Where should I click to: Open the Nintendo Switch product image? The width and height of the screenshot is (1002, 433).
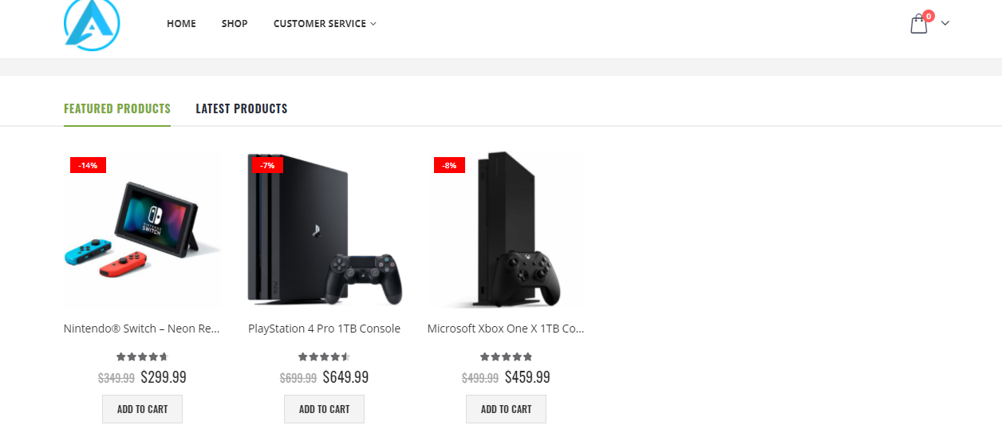(143, 231)
